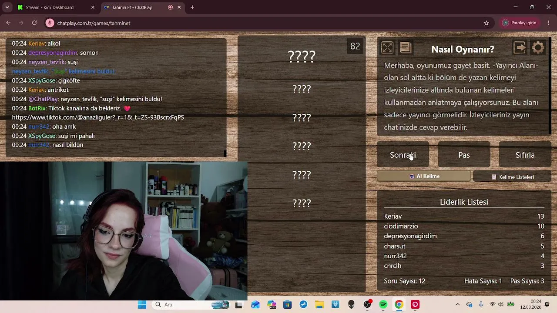Open Wi-Fi network settings in tray

(493, 305)
